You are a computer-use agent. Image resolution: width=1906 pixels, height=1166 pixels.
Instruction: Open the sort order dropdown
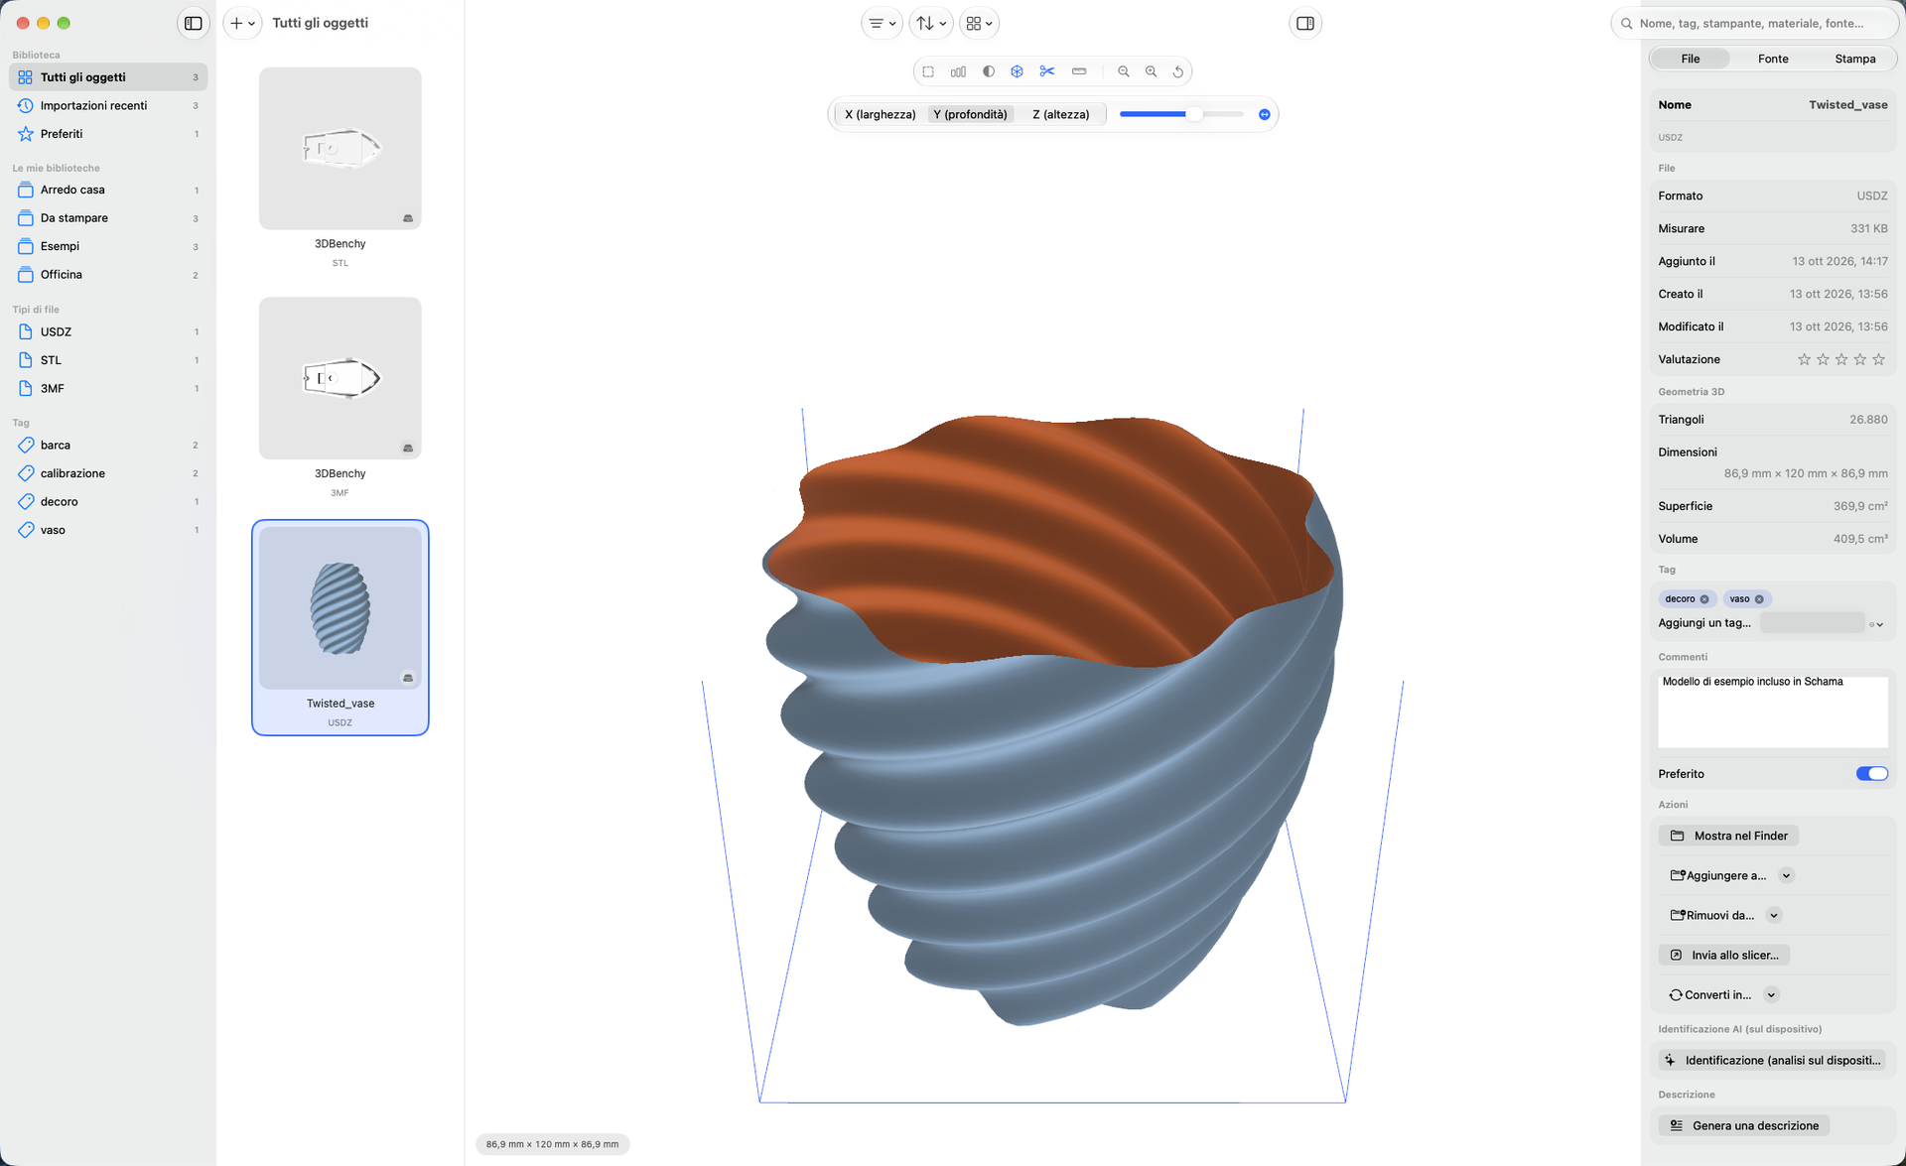930,23
